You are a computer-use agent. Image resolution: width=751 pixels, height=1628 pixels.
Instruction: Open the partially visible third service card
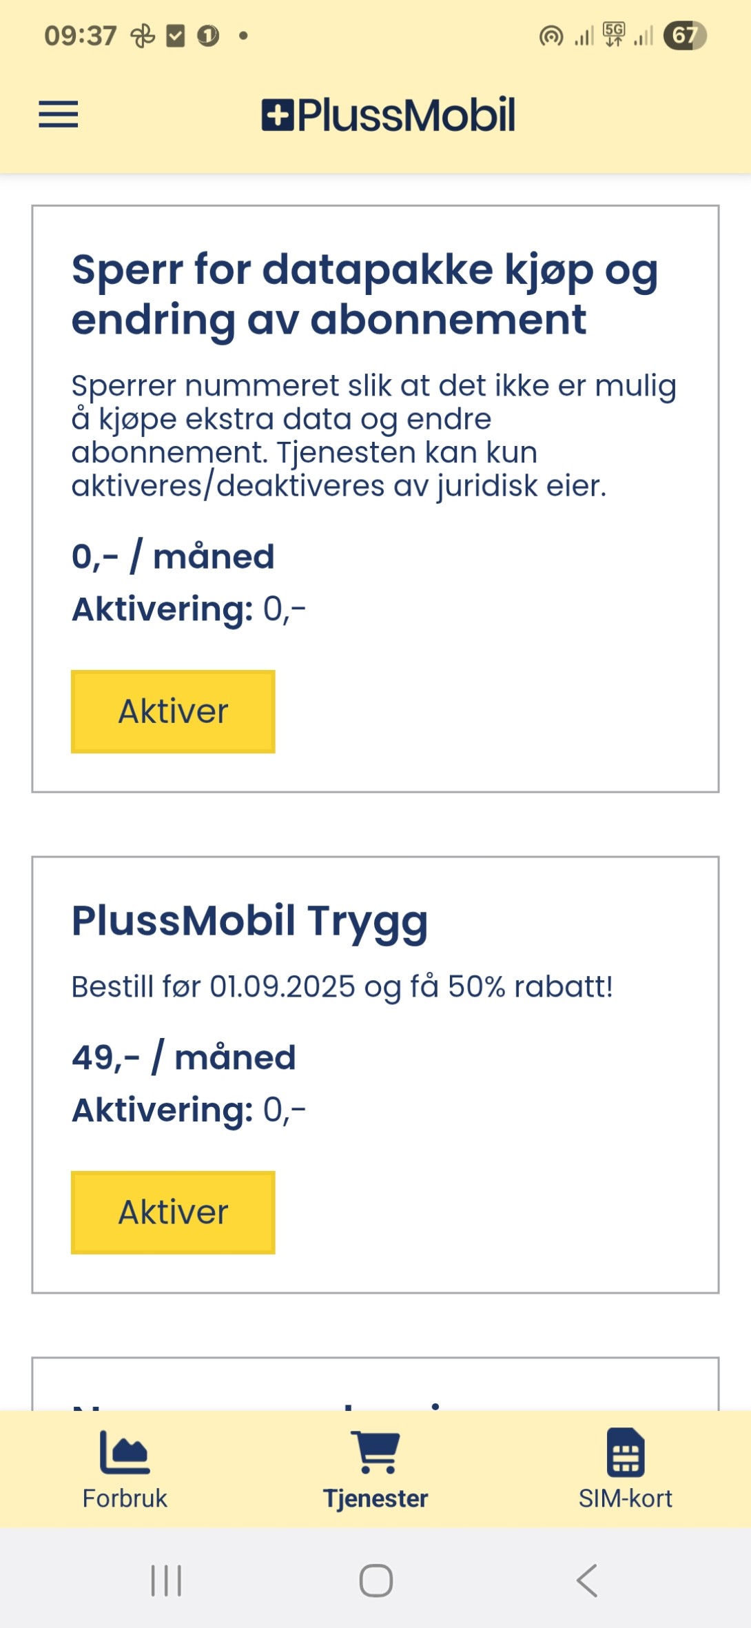pos(375,1384)
